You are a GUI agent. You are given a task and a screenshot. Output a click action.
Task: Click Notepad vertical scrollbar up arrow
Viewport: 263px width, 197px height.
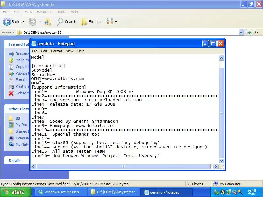tap(221, 58)
